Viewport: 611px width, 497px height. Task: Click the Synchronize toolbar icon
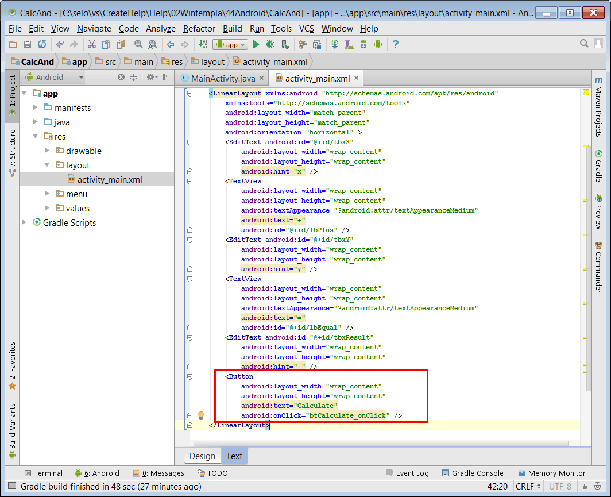(x=42, y=44)
